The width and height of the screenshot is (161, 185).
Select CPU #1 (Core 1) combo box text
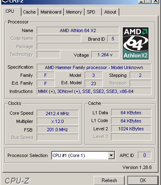click(69, 155)
